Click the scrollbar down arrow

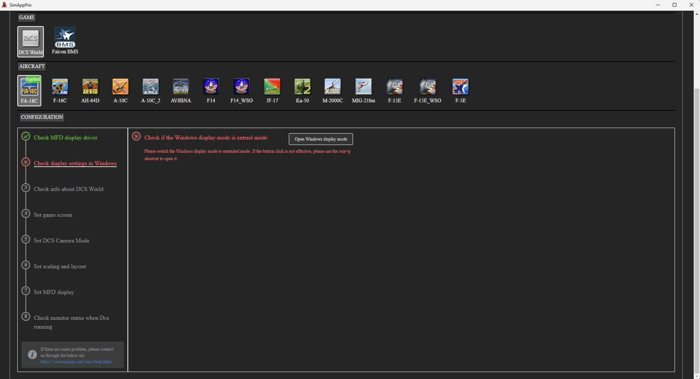(696, 376)
